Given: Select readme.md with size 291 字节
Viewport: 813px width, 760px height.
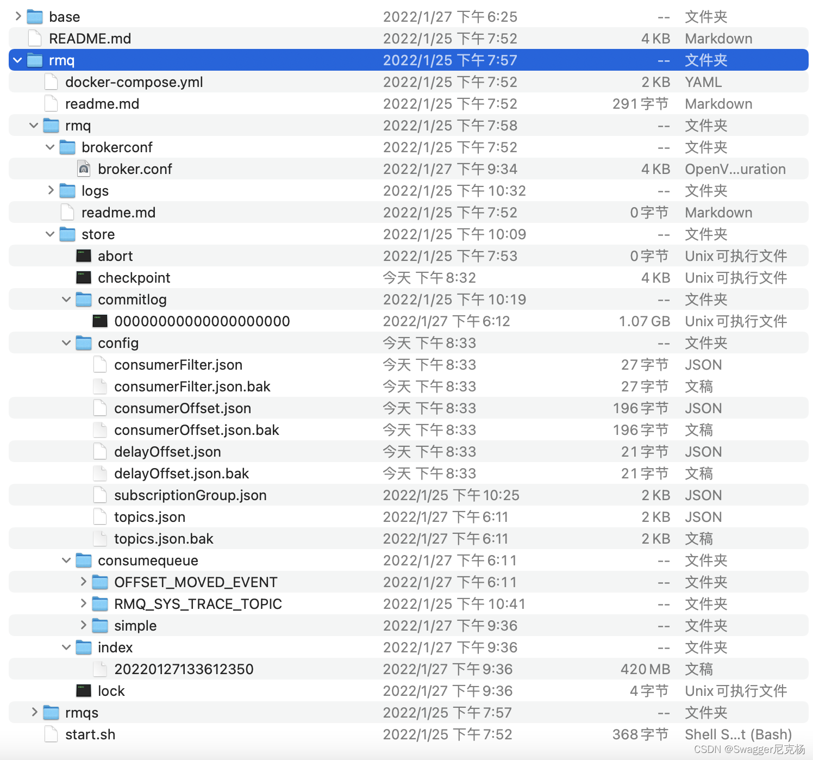Looking at the screenshot, I should coord(102,103).
